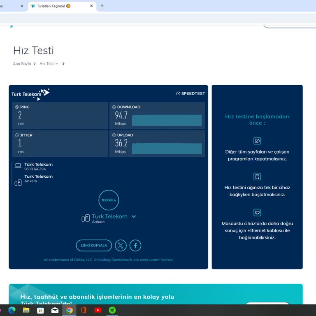This screenshot has height=316, width=316.
Task: Click the download speed graph
Action: point(167,120)
